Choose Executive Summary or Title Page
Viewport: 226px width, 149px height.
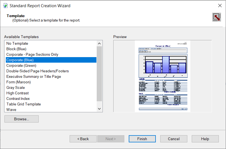34,76
